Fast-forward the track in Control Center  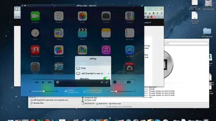50,82
